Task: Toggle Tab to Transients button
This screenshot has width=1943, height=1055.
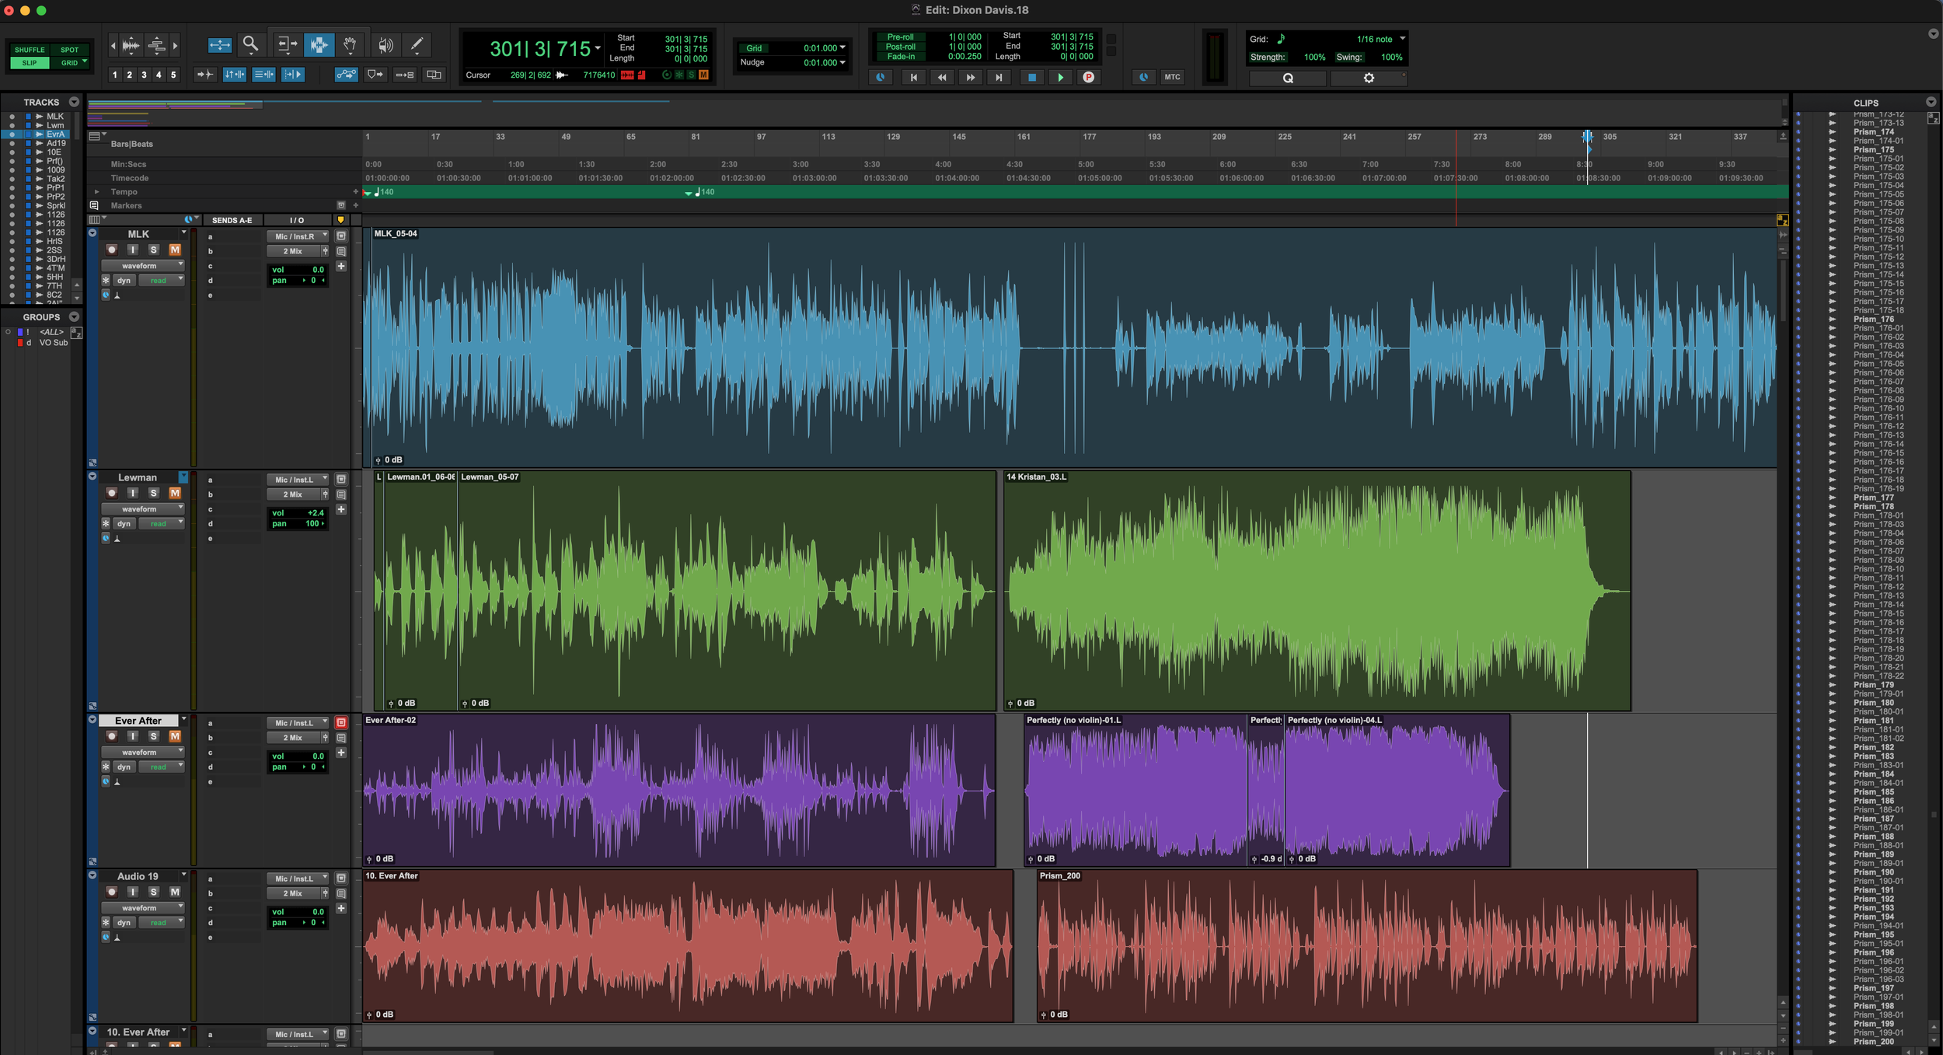Action: [x=205, y=75]
